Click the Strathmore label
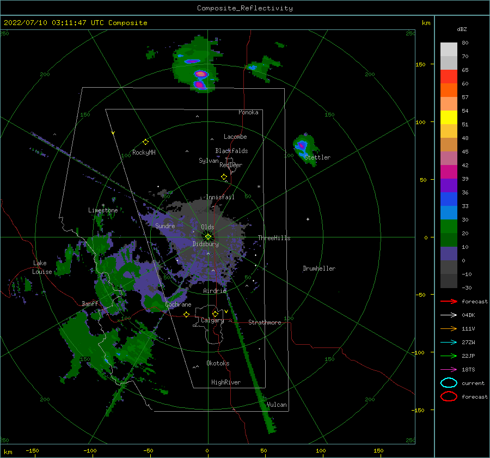 pos(265,322)
